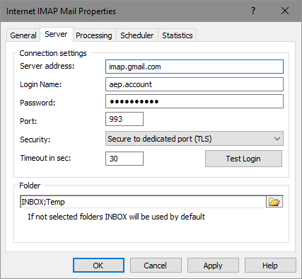This screenshot has height=279, width=302.
Task: Focus the Timeout in sec field
Action: [124, 159]
